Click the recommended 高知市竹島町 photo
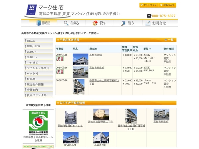Image resolution: width=199 pixels, height=149 pixels. coord(162,115)
